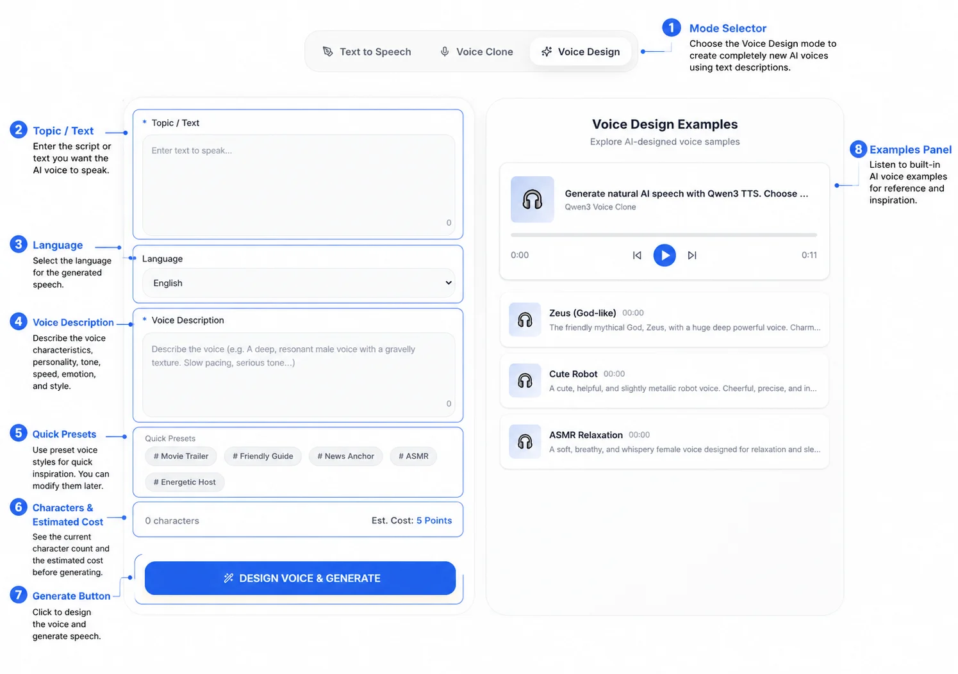Image resolution: width=958 pixels, height=674 pixels.
Task: Switch to the Voice Clone tab
Action: [476, 52]
